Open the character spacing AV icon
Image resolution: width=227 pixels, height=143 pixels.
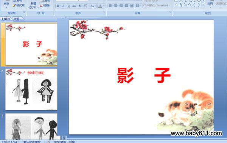pos(85,6)
